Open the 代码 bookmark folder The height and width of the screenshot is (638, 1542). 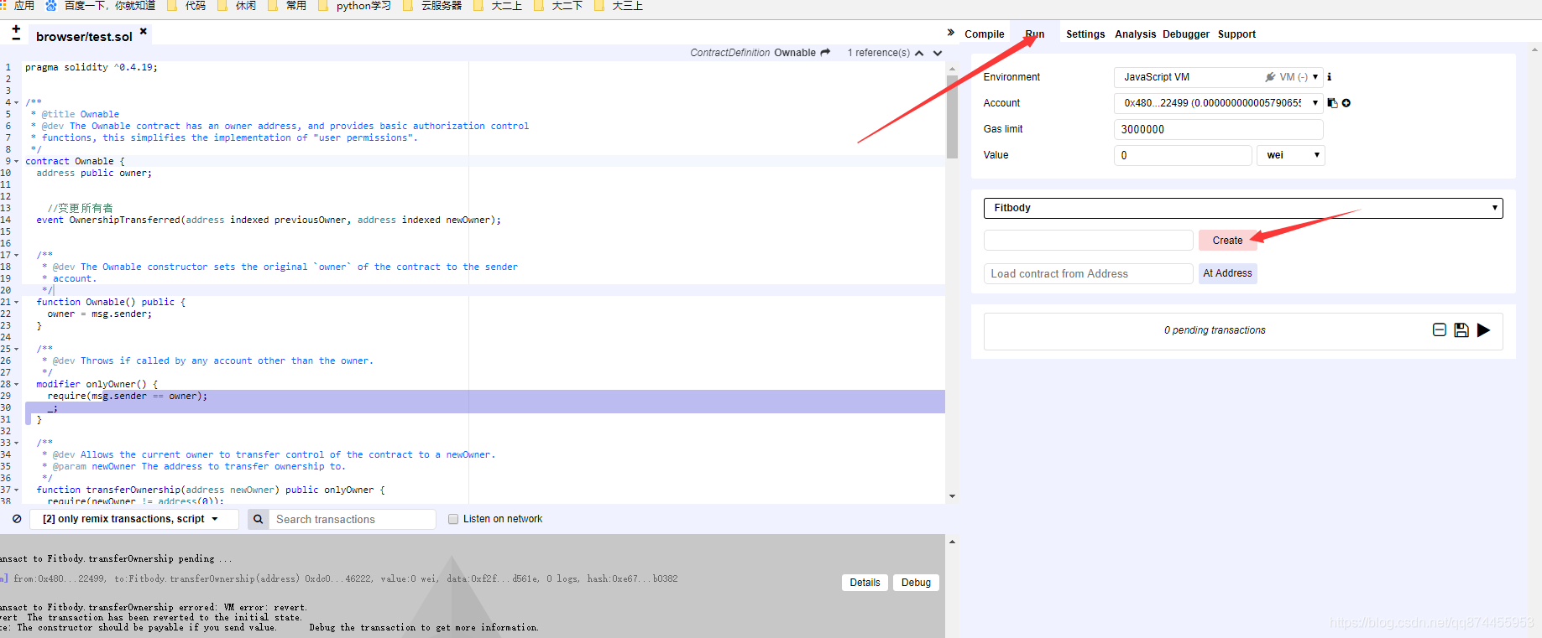tap(186, 6)
